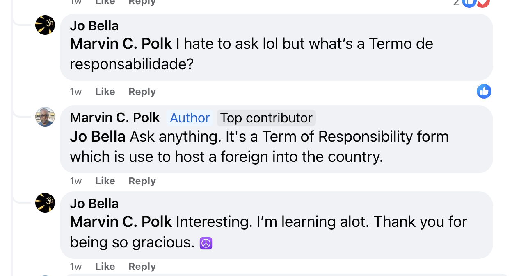This screenshot has width=512, height=276.
Task: Click Jo Bella's avatar on the Termo question comment
Action: point(45,25)
